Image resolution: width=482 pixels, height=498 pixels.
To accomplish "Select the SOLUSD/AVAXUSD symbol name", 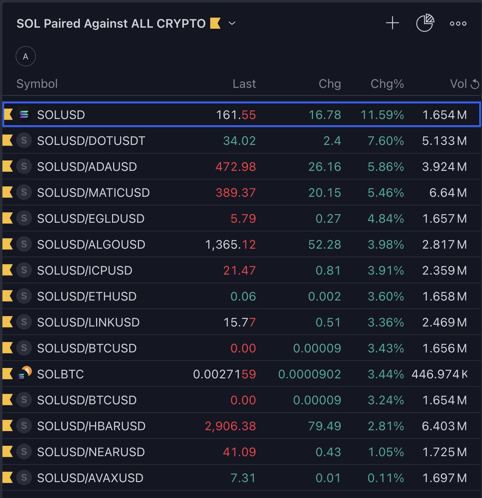I will point(90,478).
